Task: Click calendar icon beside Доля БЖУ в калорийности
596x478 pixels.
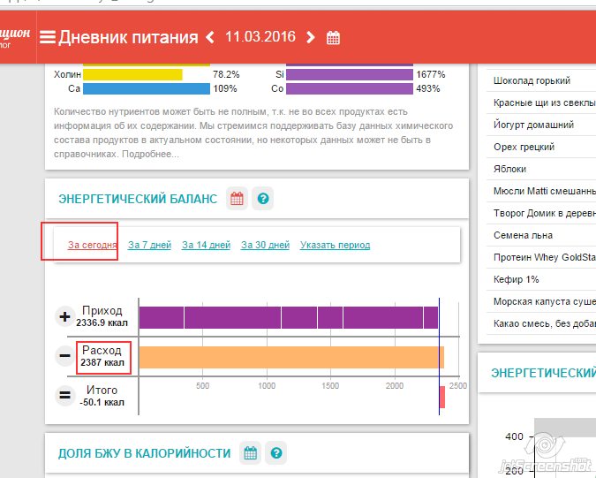Action: click(250, 453)
